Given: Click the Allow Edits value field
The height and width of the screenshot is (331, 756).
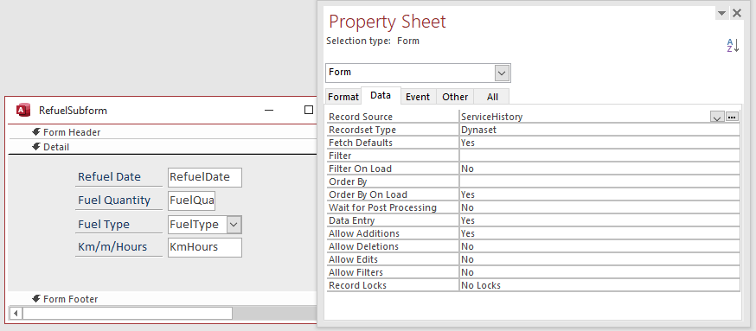Looking at the screenshot, I should 599,259.
